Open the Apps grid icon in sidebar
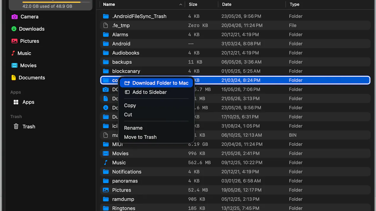376x211 pixels. 16,102
